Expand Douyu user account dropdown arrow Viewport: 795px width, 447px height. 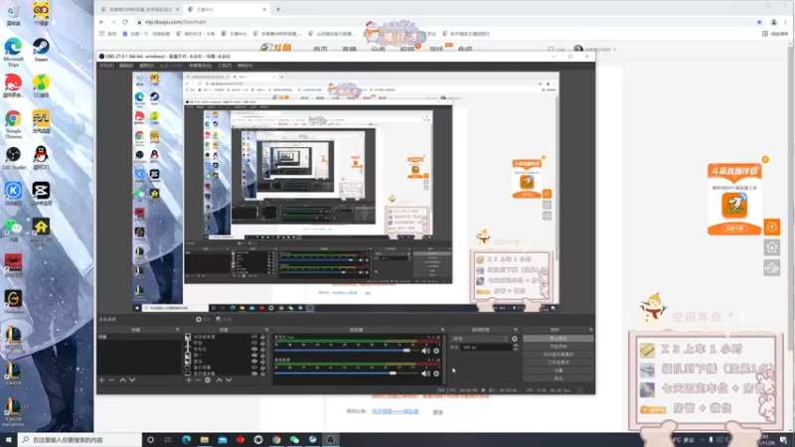(x=615, y=50)
